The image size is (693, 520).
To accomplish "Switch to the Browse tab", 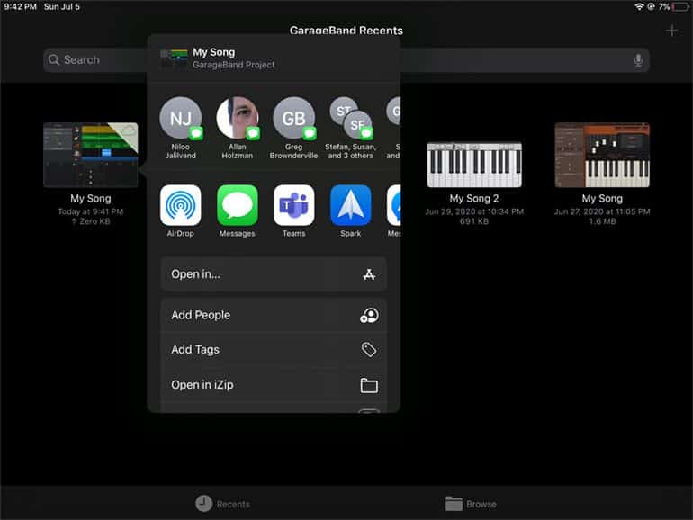I will [x=471, y=504].
